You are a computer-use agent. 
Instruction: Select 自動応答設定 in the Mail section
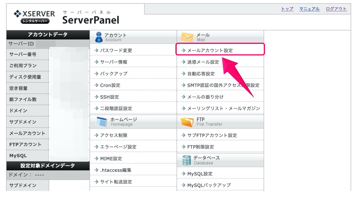pos(201,74)
